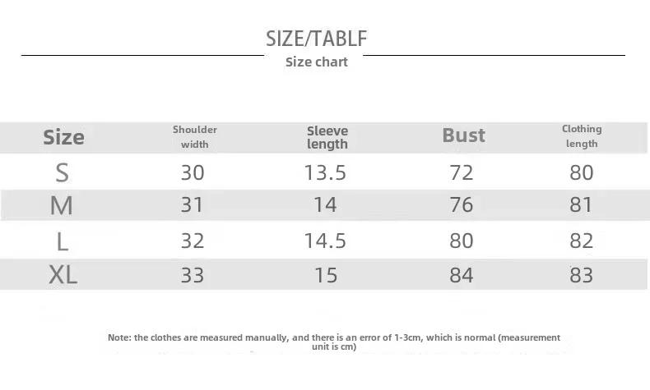Screen dimensions: 650x390
Task: Select the Size column header
Action: click(x=63, y=137)
